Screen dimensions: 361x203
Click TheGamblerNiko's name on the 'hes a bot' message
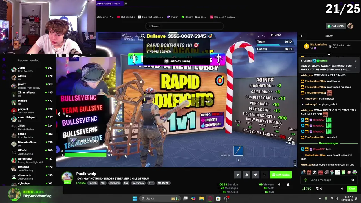tap(315, 137)
